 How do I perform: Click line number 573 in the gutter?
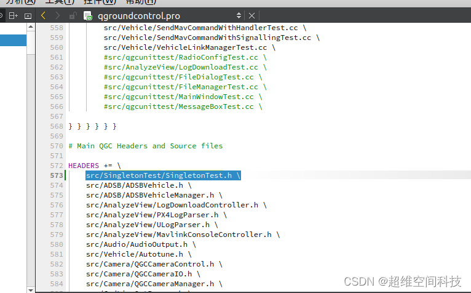[x=57, y=175]
